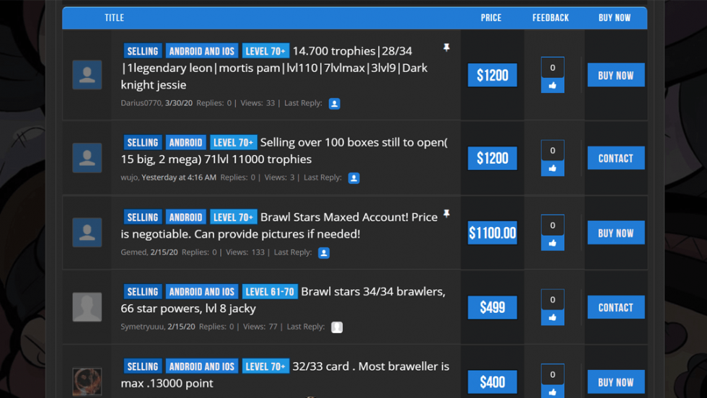This screenshot has height=398, width=707.
Task: Click thumbs-up icon in Symetryuuu listing
Action: (553, 317)
